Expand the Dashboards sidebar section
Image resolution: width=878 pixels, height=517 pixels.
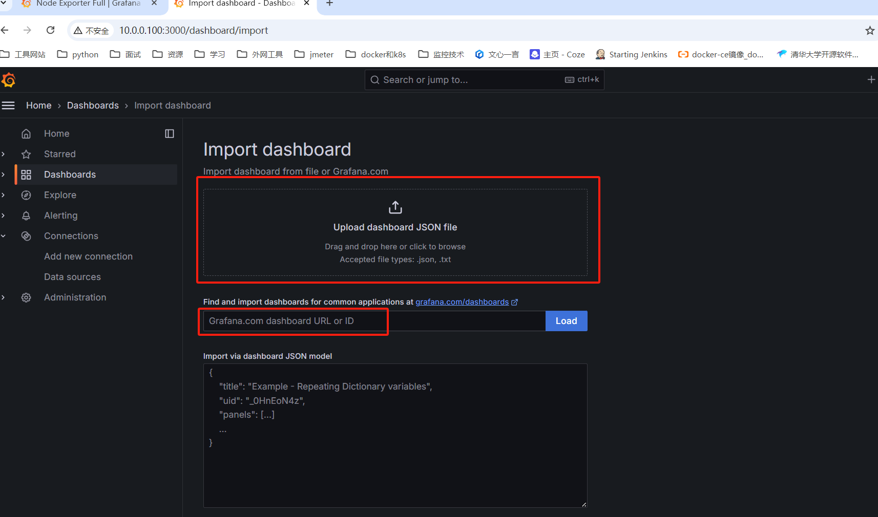(3, 175)
